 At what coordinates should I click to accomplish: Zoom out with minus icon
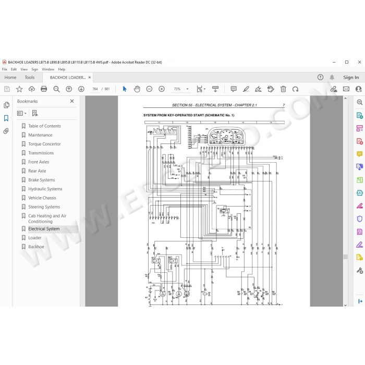149,89
